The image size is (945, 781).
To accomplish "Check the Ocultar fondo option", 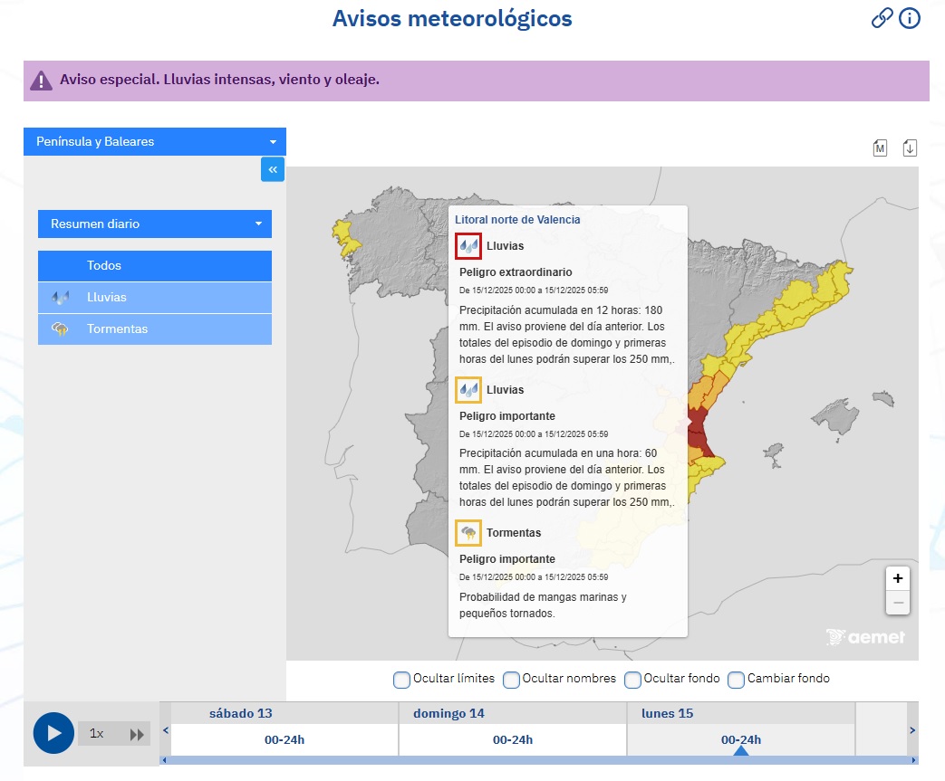I will [632, 679].
